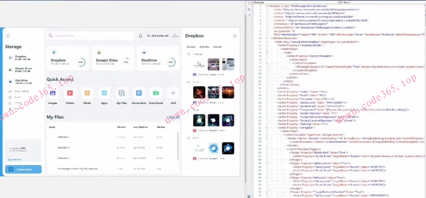426x198 pixels.
Task: Select the OneDrive storage card
Action: coord(158,58)
